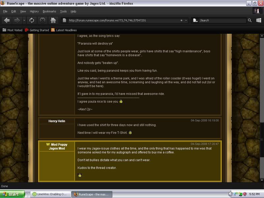The image size is (264, 198).
Task: Click the activity indicator icon beside menu bar
Action: (257, 11)
